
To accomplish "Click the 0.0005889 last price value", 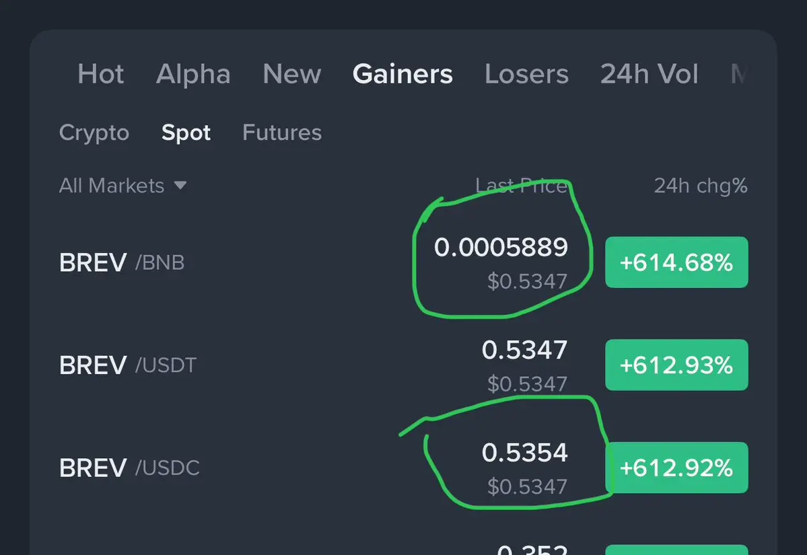I will pos(501,248).
